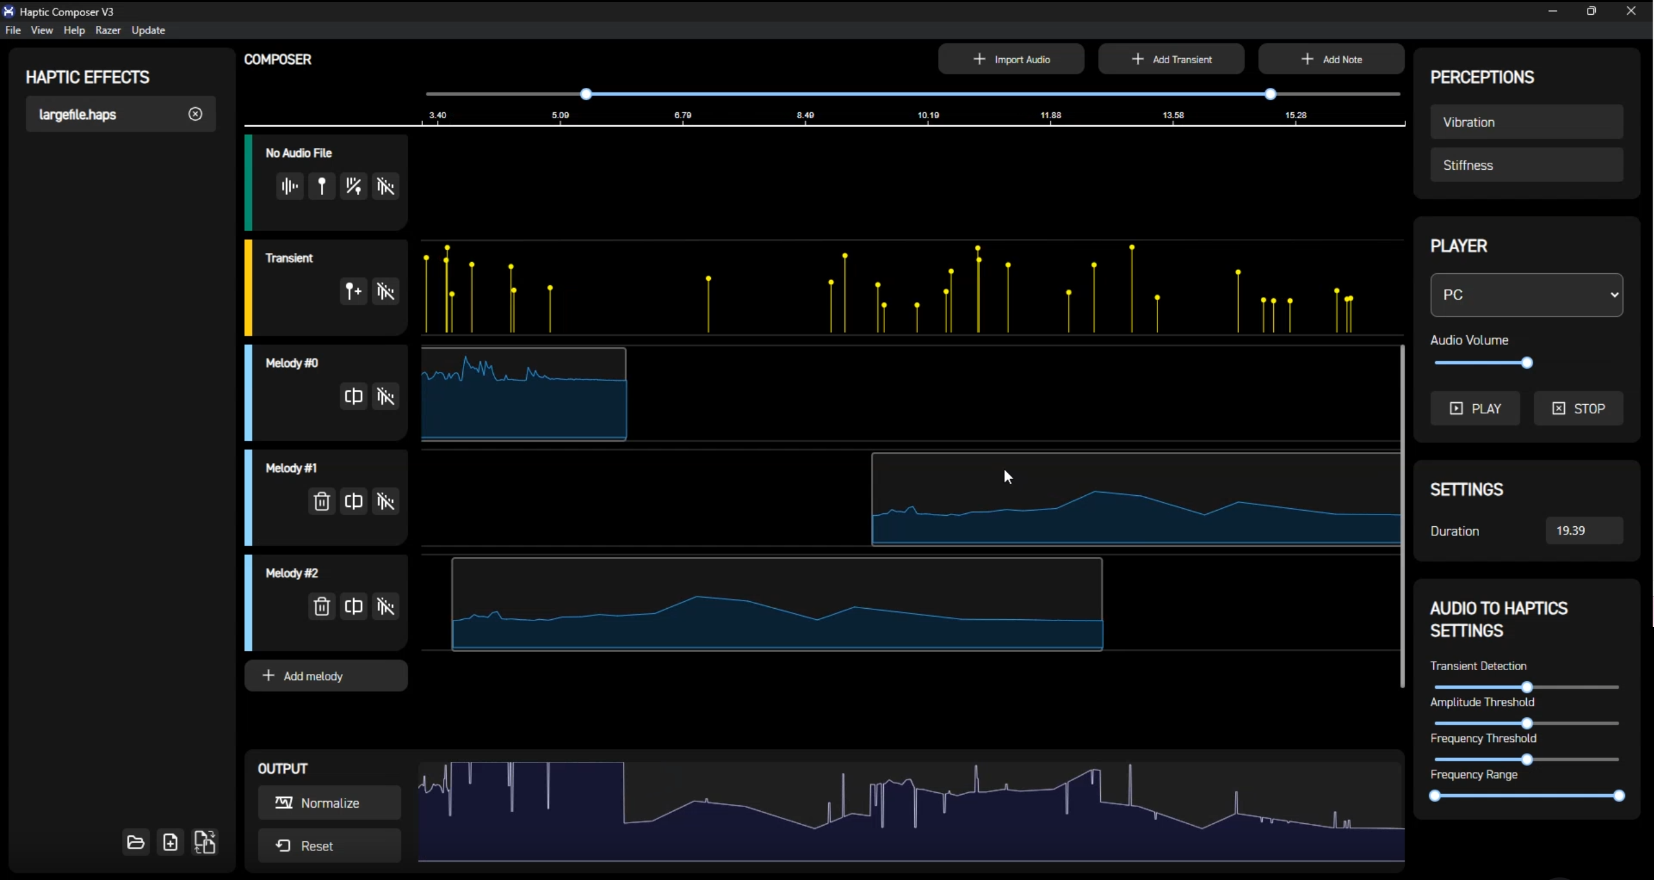
Task: Select the Vibration perception
Action: point(1527,122)
